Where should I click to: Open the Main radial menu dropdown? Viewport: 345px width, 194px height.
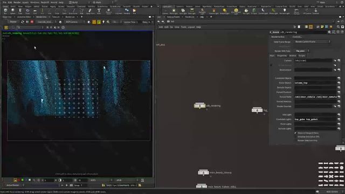tap(103, 2)
